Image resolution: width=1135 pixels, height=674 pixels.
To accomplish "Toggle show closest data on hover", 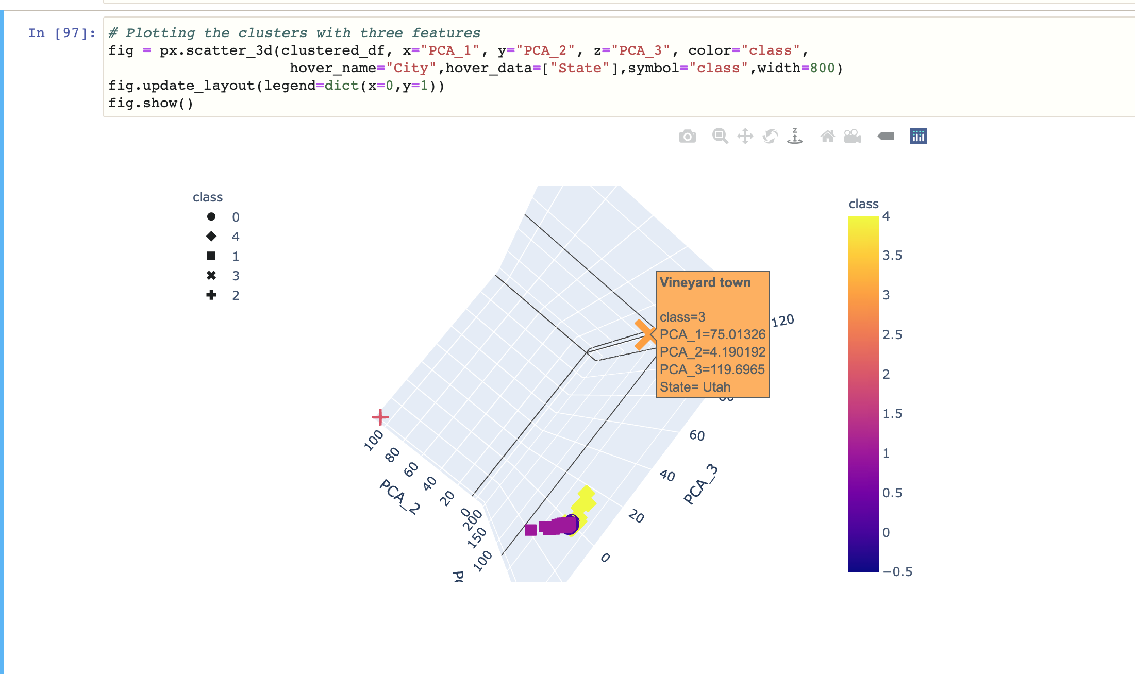I will tap(886, 137).
